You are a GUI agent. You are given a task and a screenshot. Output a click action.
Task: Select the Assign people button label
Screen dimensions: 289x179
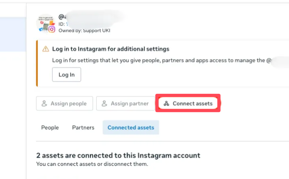pos(68,103)
